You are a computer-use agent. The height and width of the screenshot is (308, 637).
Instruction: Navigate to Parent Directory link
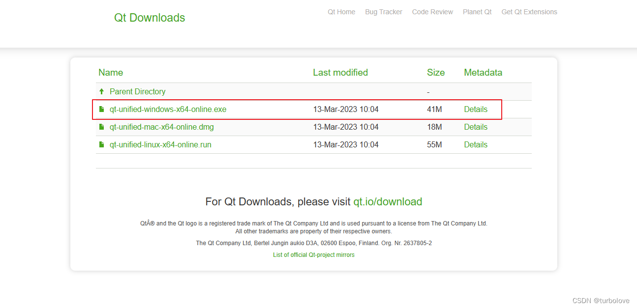pyautogui.click(x=137, y=91)
